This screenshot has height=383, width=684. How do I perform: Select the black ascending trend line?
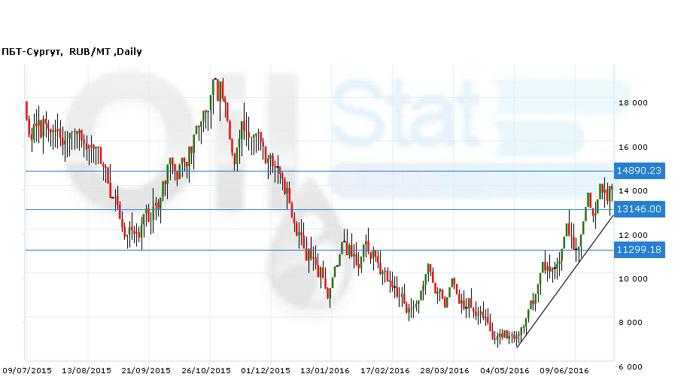[x=564, y=281]
